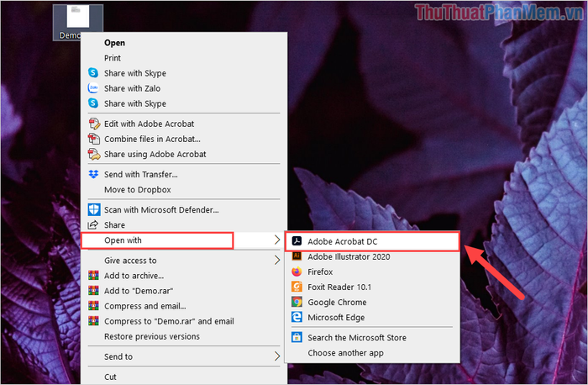Click WinRAR icon beside Compress to "Demo.rar" and email
Screen dimensions: 588x385
[x=93, y=321]
